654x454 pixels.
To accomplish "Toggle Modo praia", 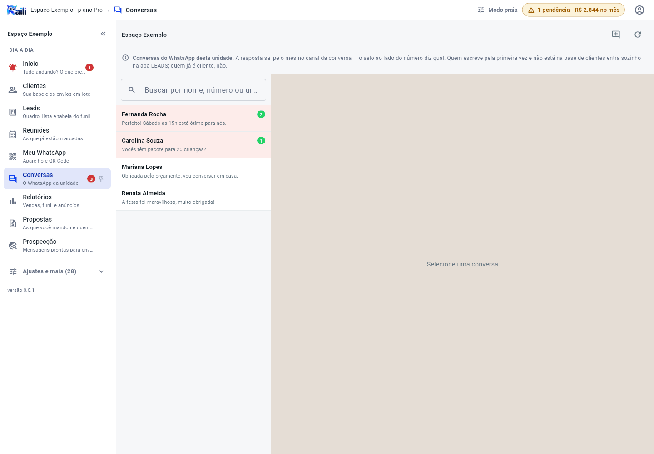I will pyautogui.click(x=497, y=10).
